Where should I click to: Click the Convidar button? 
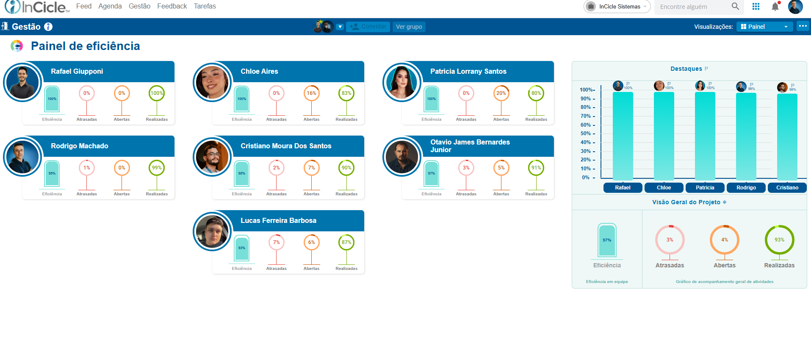(368, 27)
